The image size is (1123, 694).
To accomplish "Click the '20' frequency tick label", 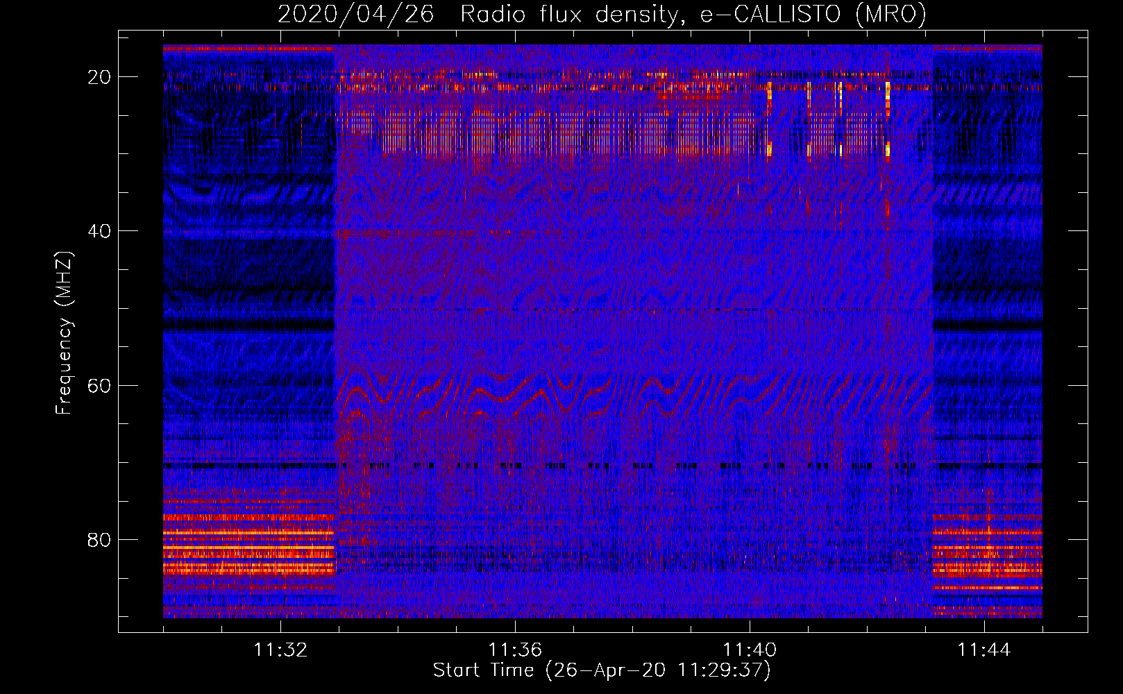I will [x=99, y=77].
